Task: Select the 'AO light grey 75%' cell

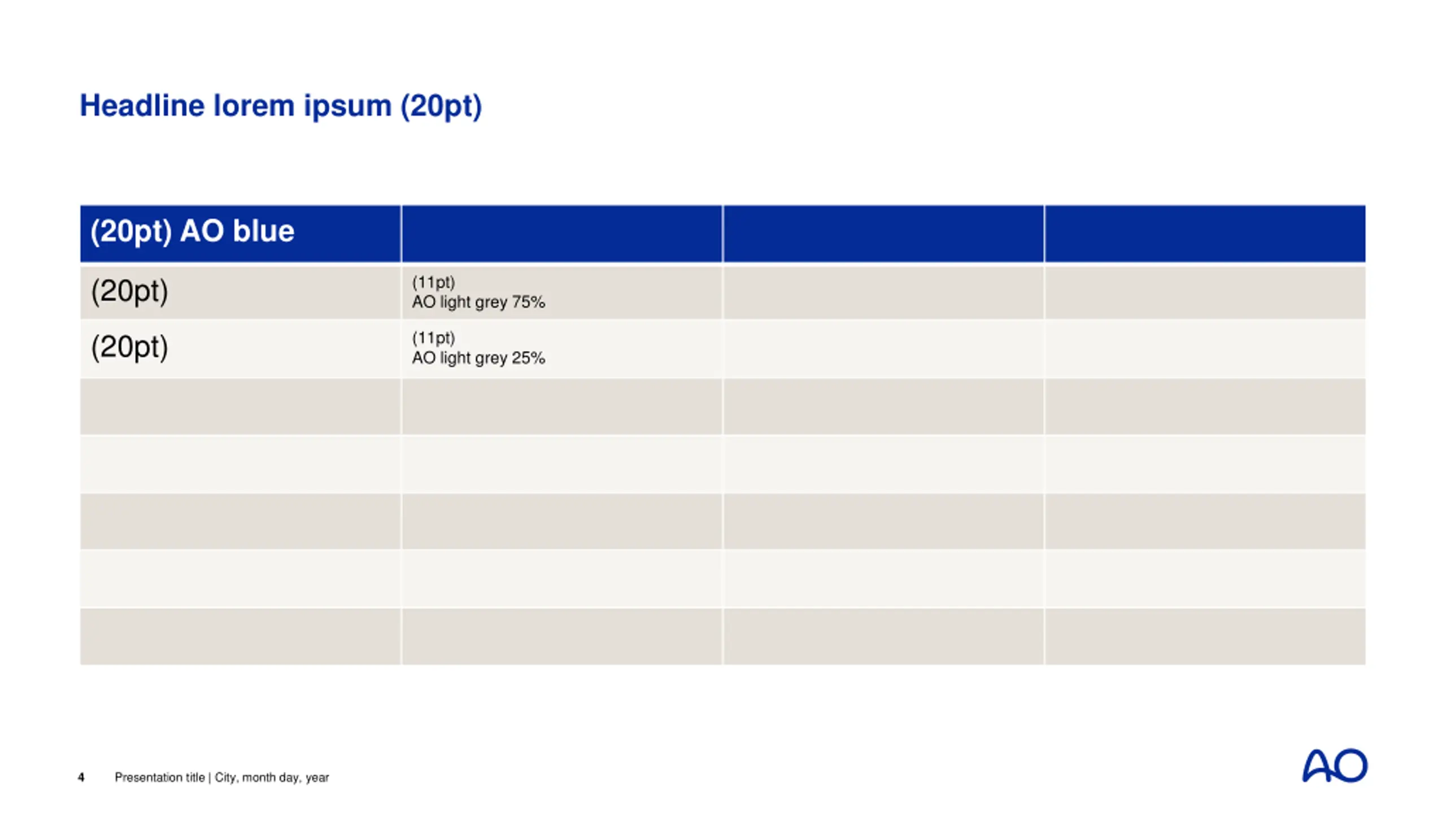Action: point(562,292)
